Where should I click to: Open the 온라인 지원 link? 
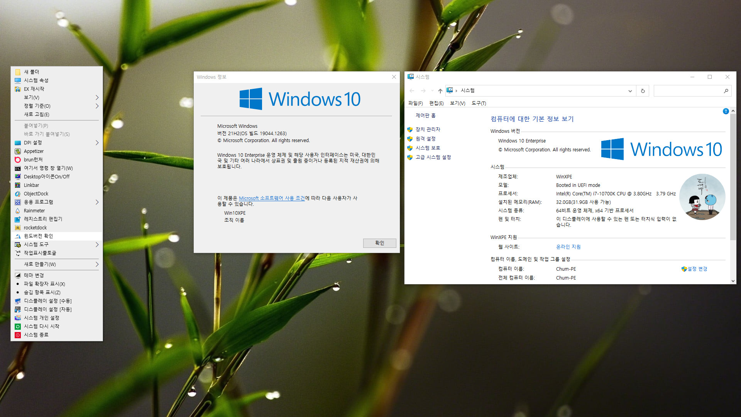coord(568,247)
